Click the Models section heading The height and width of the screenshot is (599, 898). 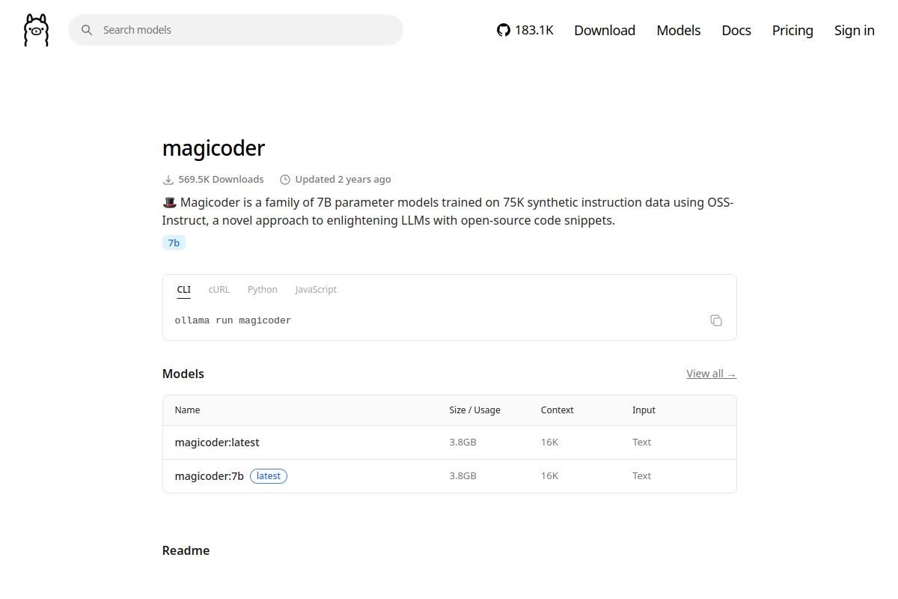coord(183,374)
